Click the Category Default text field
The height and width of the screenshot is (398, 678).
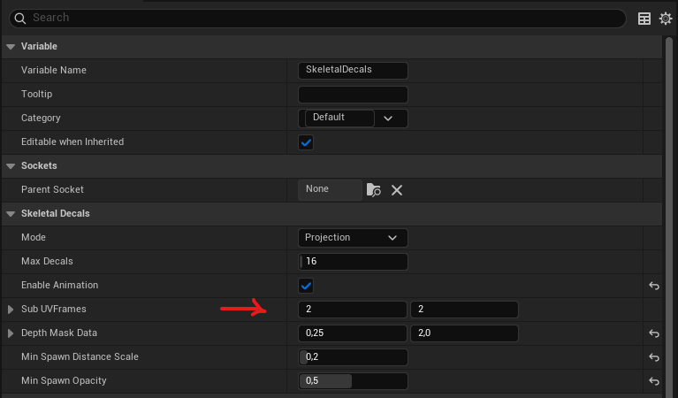click(339, 119)
